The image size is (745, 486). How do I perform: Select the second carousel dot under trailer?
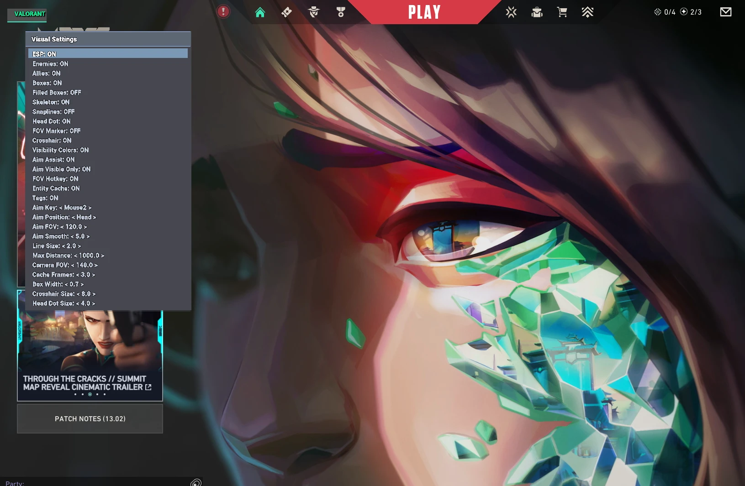coord(83,394)
